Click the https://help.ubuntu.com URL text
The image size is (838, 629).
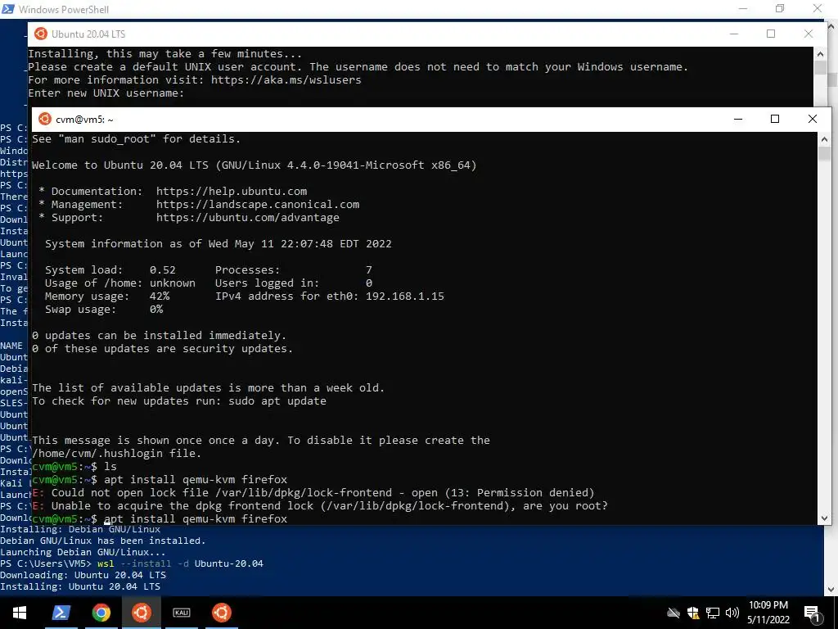coord(232,191)
